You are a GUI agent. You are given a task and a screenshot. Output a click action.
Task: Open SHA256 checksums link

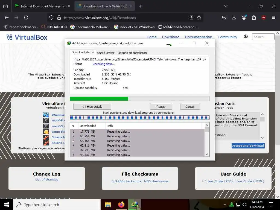click(x=126, y=181)
